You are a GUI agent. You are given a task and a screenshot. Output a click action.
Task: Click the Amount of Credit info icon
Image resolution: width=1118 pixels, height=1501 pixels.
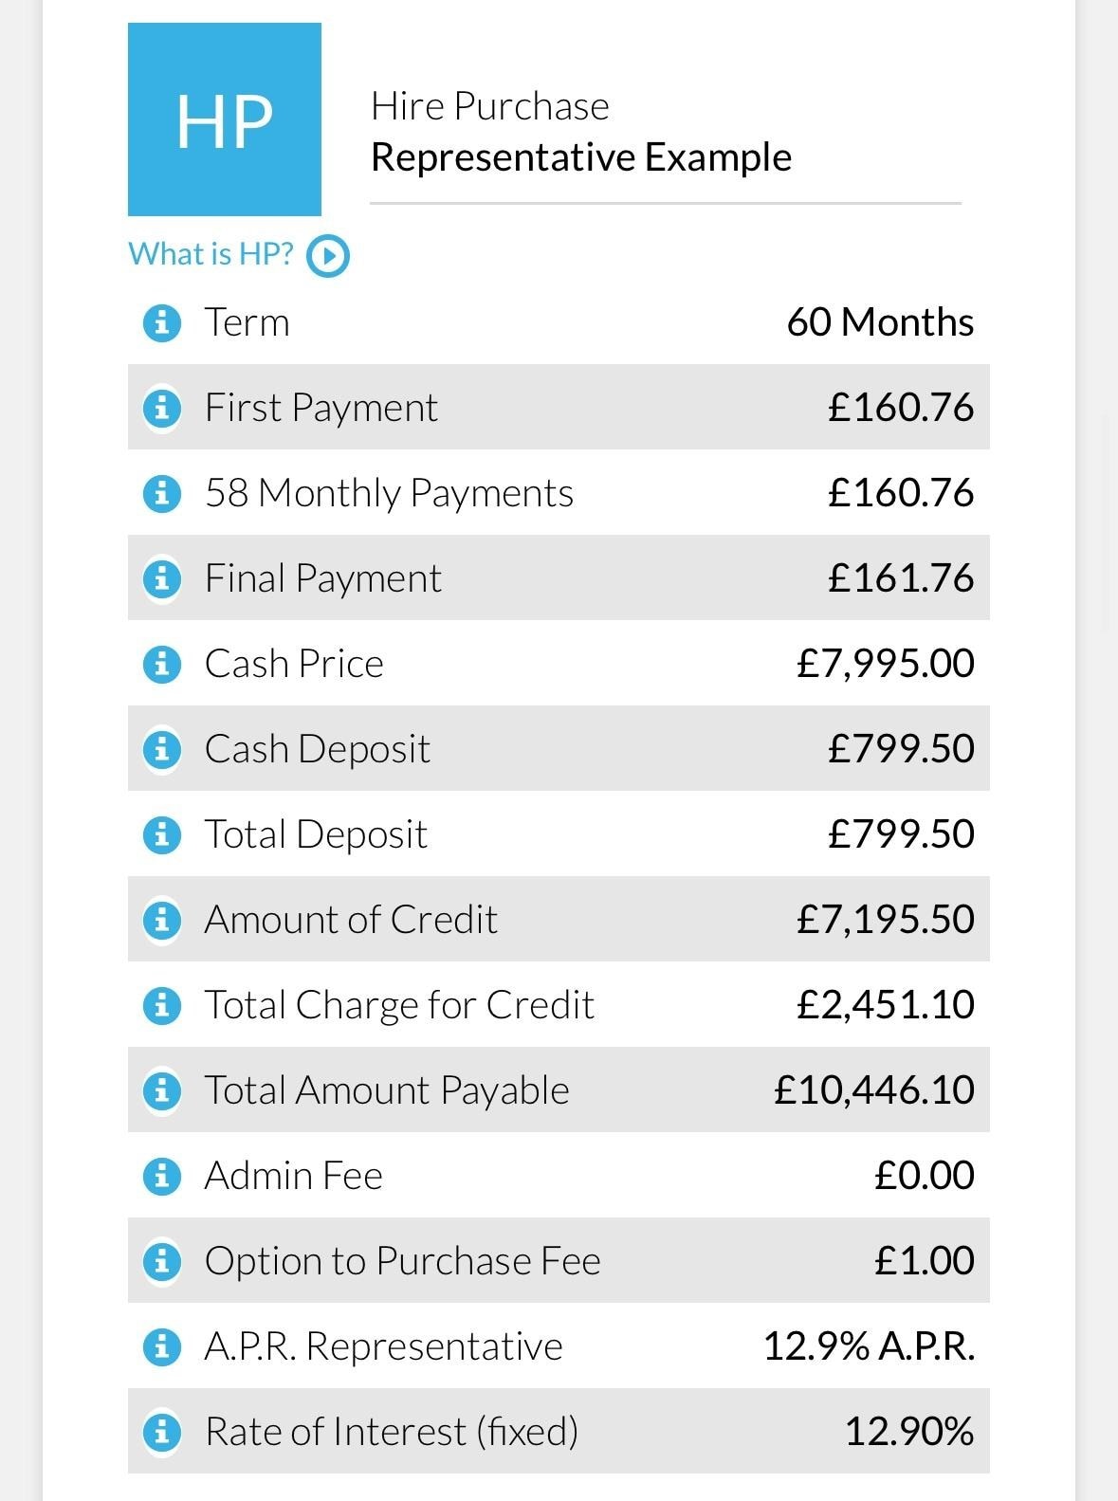click(161, 921)
